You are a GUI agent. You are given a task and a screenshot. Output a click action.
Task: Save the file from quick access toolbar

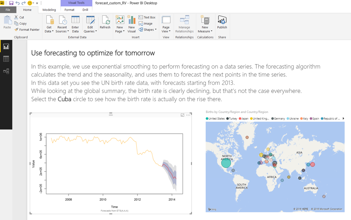pos(11,3)
